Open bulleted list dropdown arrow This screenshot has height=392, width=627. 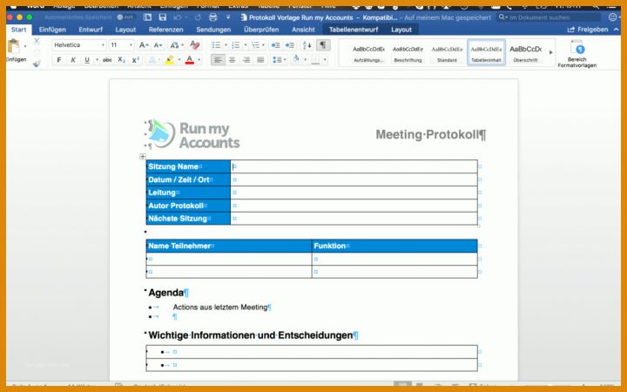coord(226,45)
